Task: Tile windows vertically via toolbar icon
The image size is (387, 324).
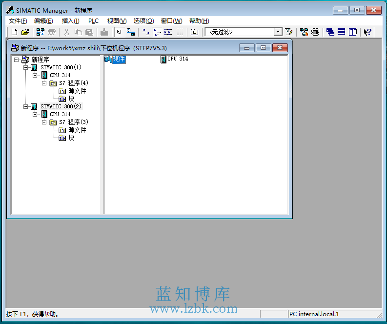Action: pyautogui.click(x=353, y=32)
